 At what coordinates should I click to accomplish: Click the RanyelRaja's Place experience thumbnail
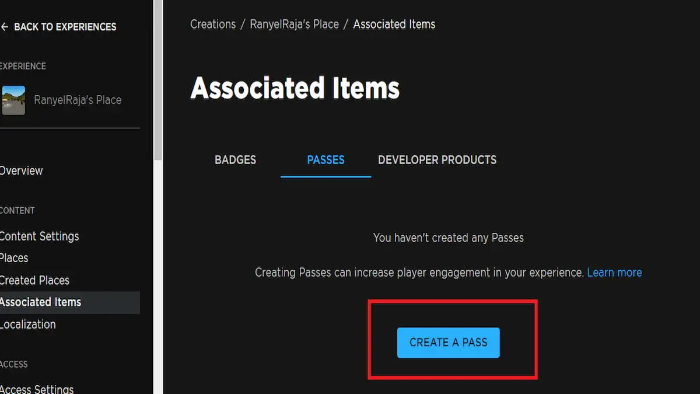[x=13, y=100]
